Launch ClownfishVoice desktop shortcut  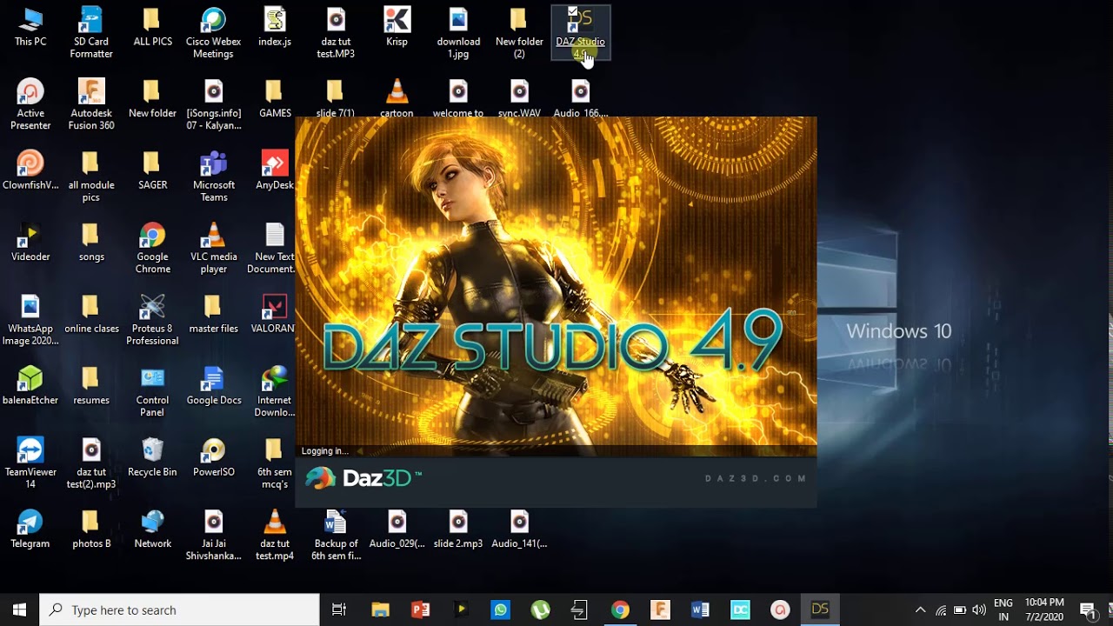pyautogui.click(x=30, y=170)
